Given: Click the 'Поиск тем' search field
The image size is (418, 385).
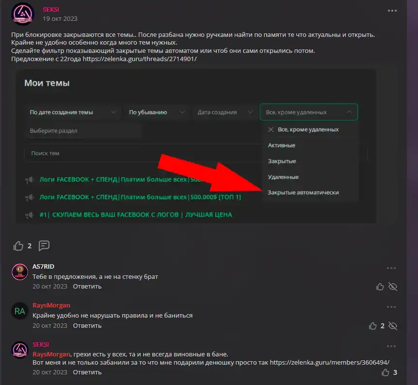Looking at the screenshot, I should coord(141,153).
